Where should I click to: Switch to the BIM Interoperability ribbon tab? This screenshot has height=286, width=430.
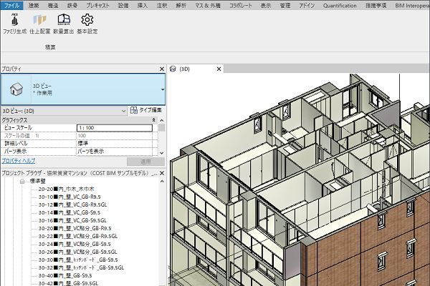pos(411,6)
